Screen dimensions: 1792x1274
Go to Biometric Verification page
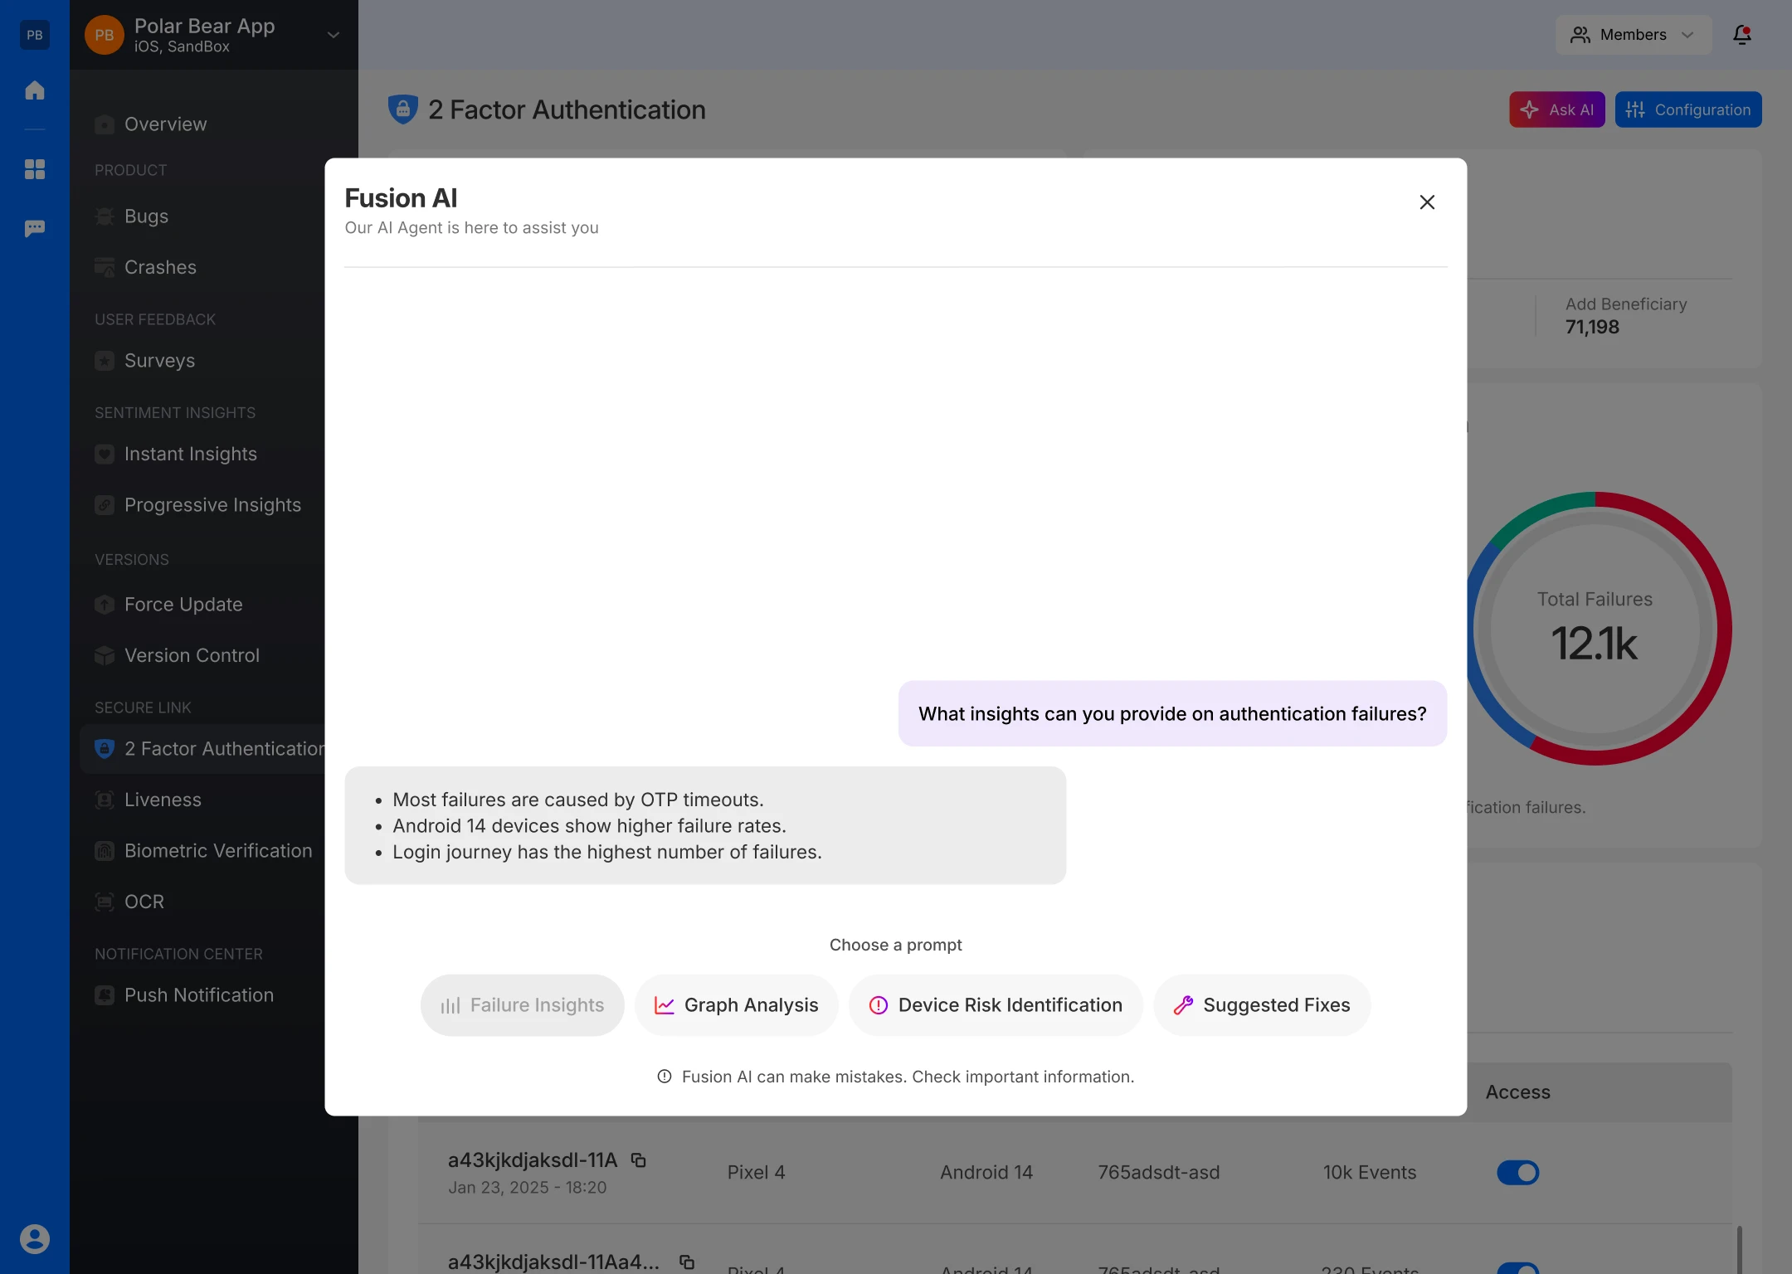click(x=217, y=850)
